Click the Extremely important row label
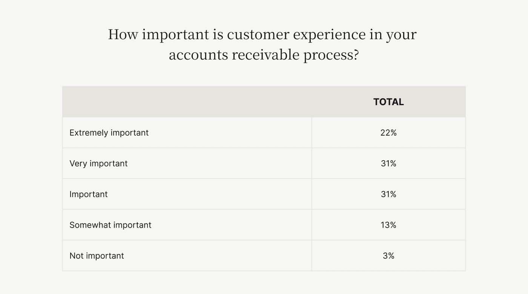Image resolution: width=528 pixels, height=294 pixels. click(109, 133)
